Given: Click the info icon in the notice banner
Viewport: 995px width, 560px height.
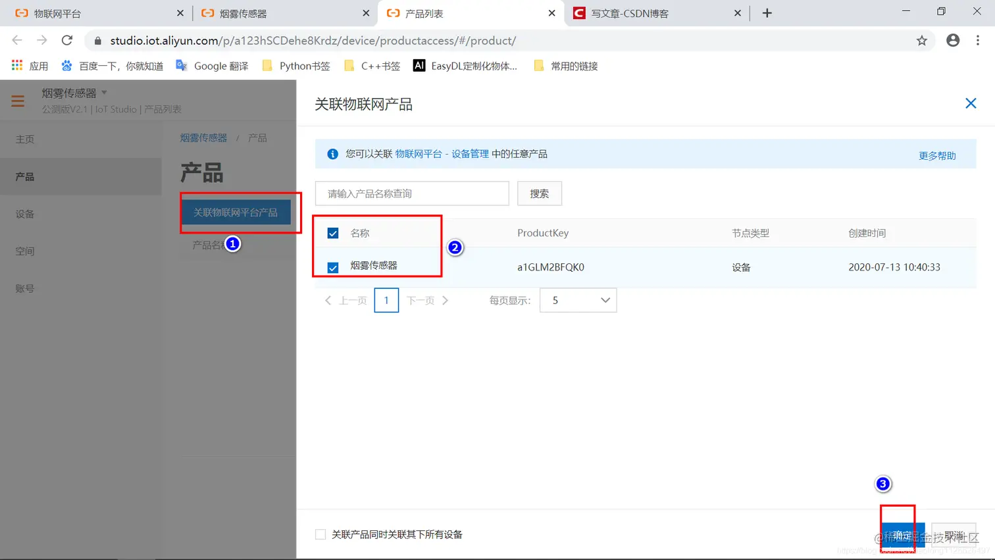Looking at the screenshot, I should pos(333,154).
